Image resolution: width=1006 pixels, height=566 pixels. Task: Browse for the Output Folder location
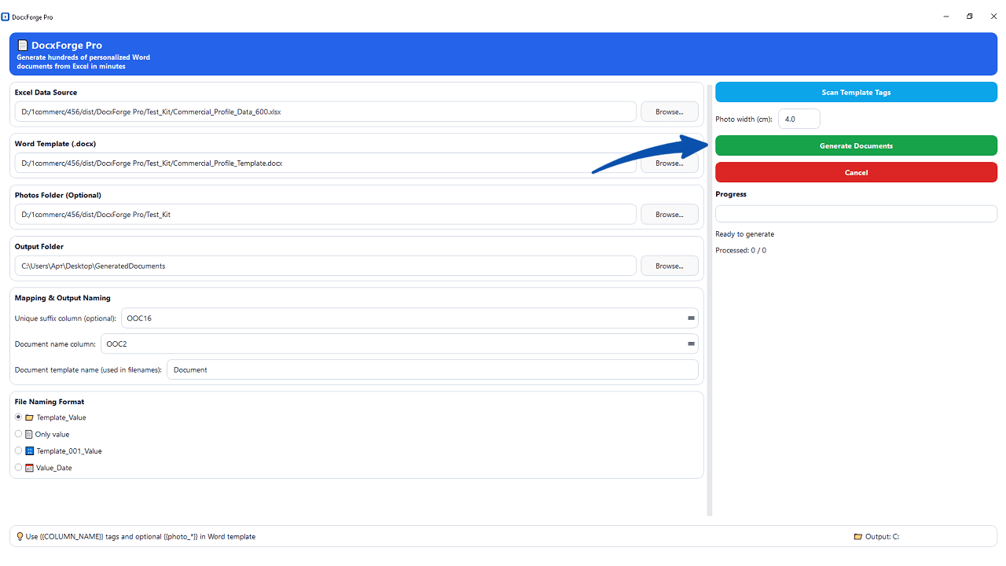pyautogui.click(x=669, y=266)
